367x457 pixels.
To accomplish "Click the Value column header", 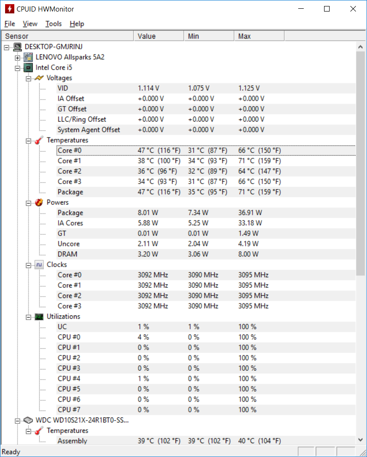I will coord(158,36).
